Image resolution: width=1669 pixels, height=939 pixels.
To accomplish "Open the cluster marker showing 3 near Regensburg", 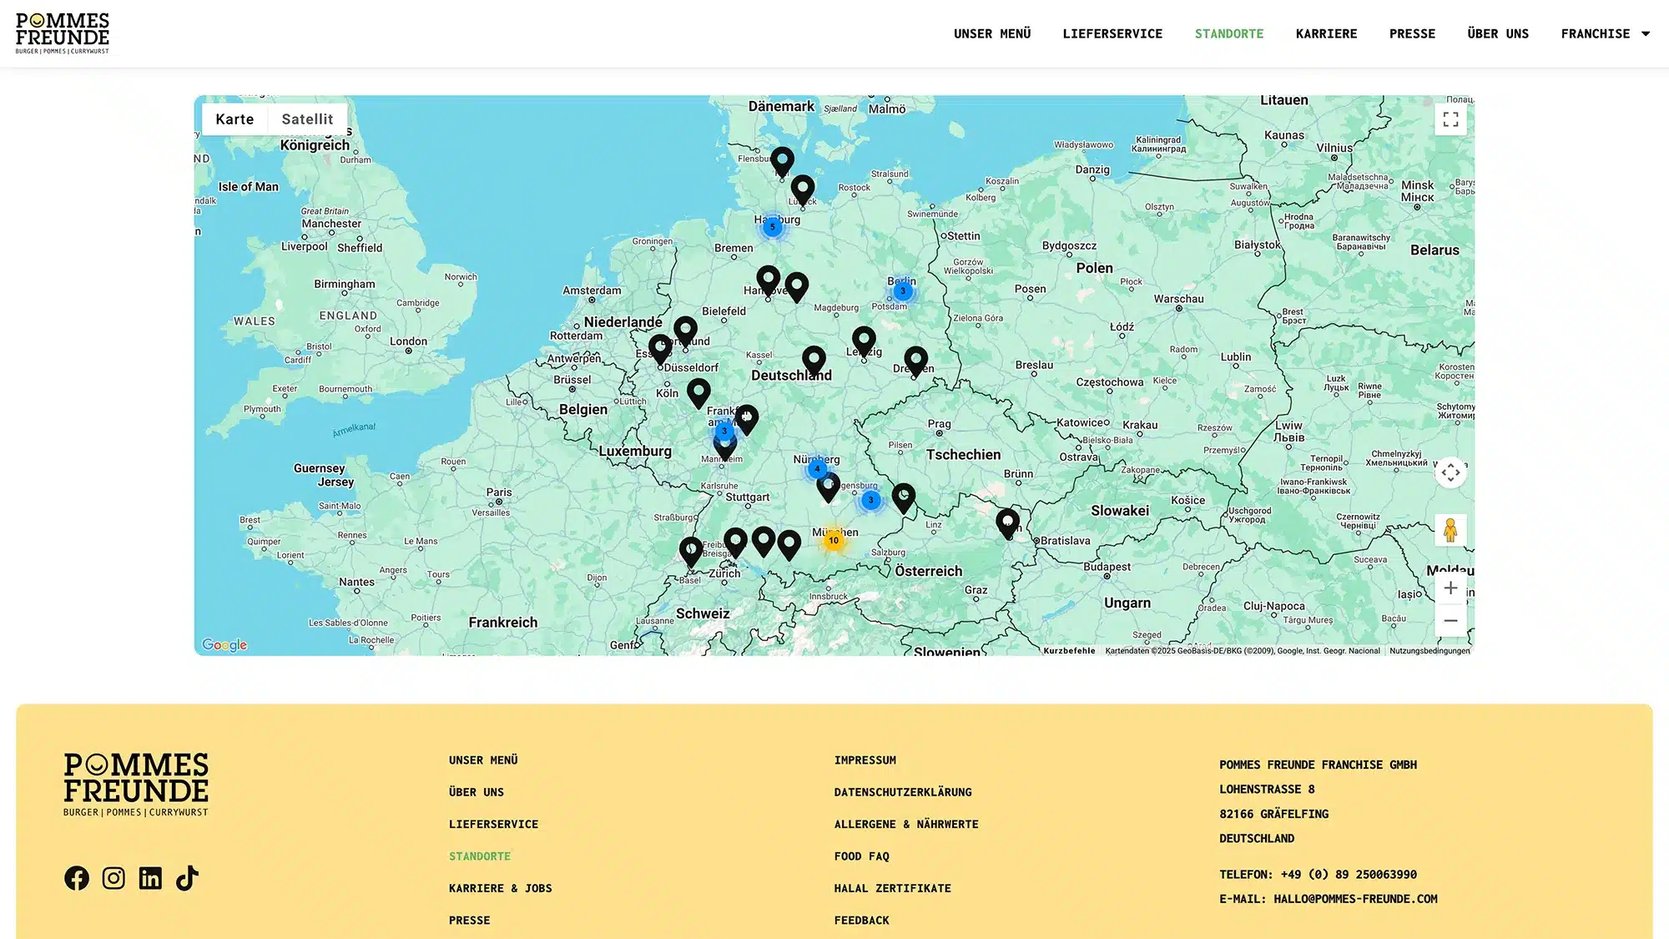I will 870,501.
